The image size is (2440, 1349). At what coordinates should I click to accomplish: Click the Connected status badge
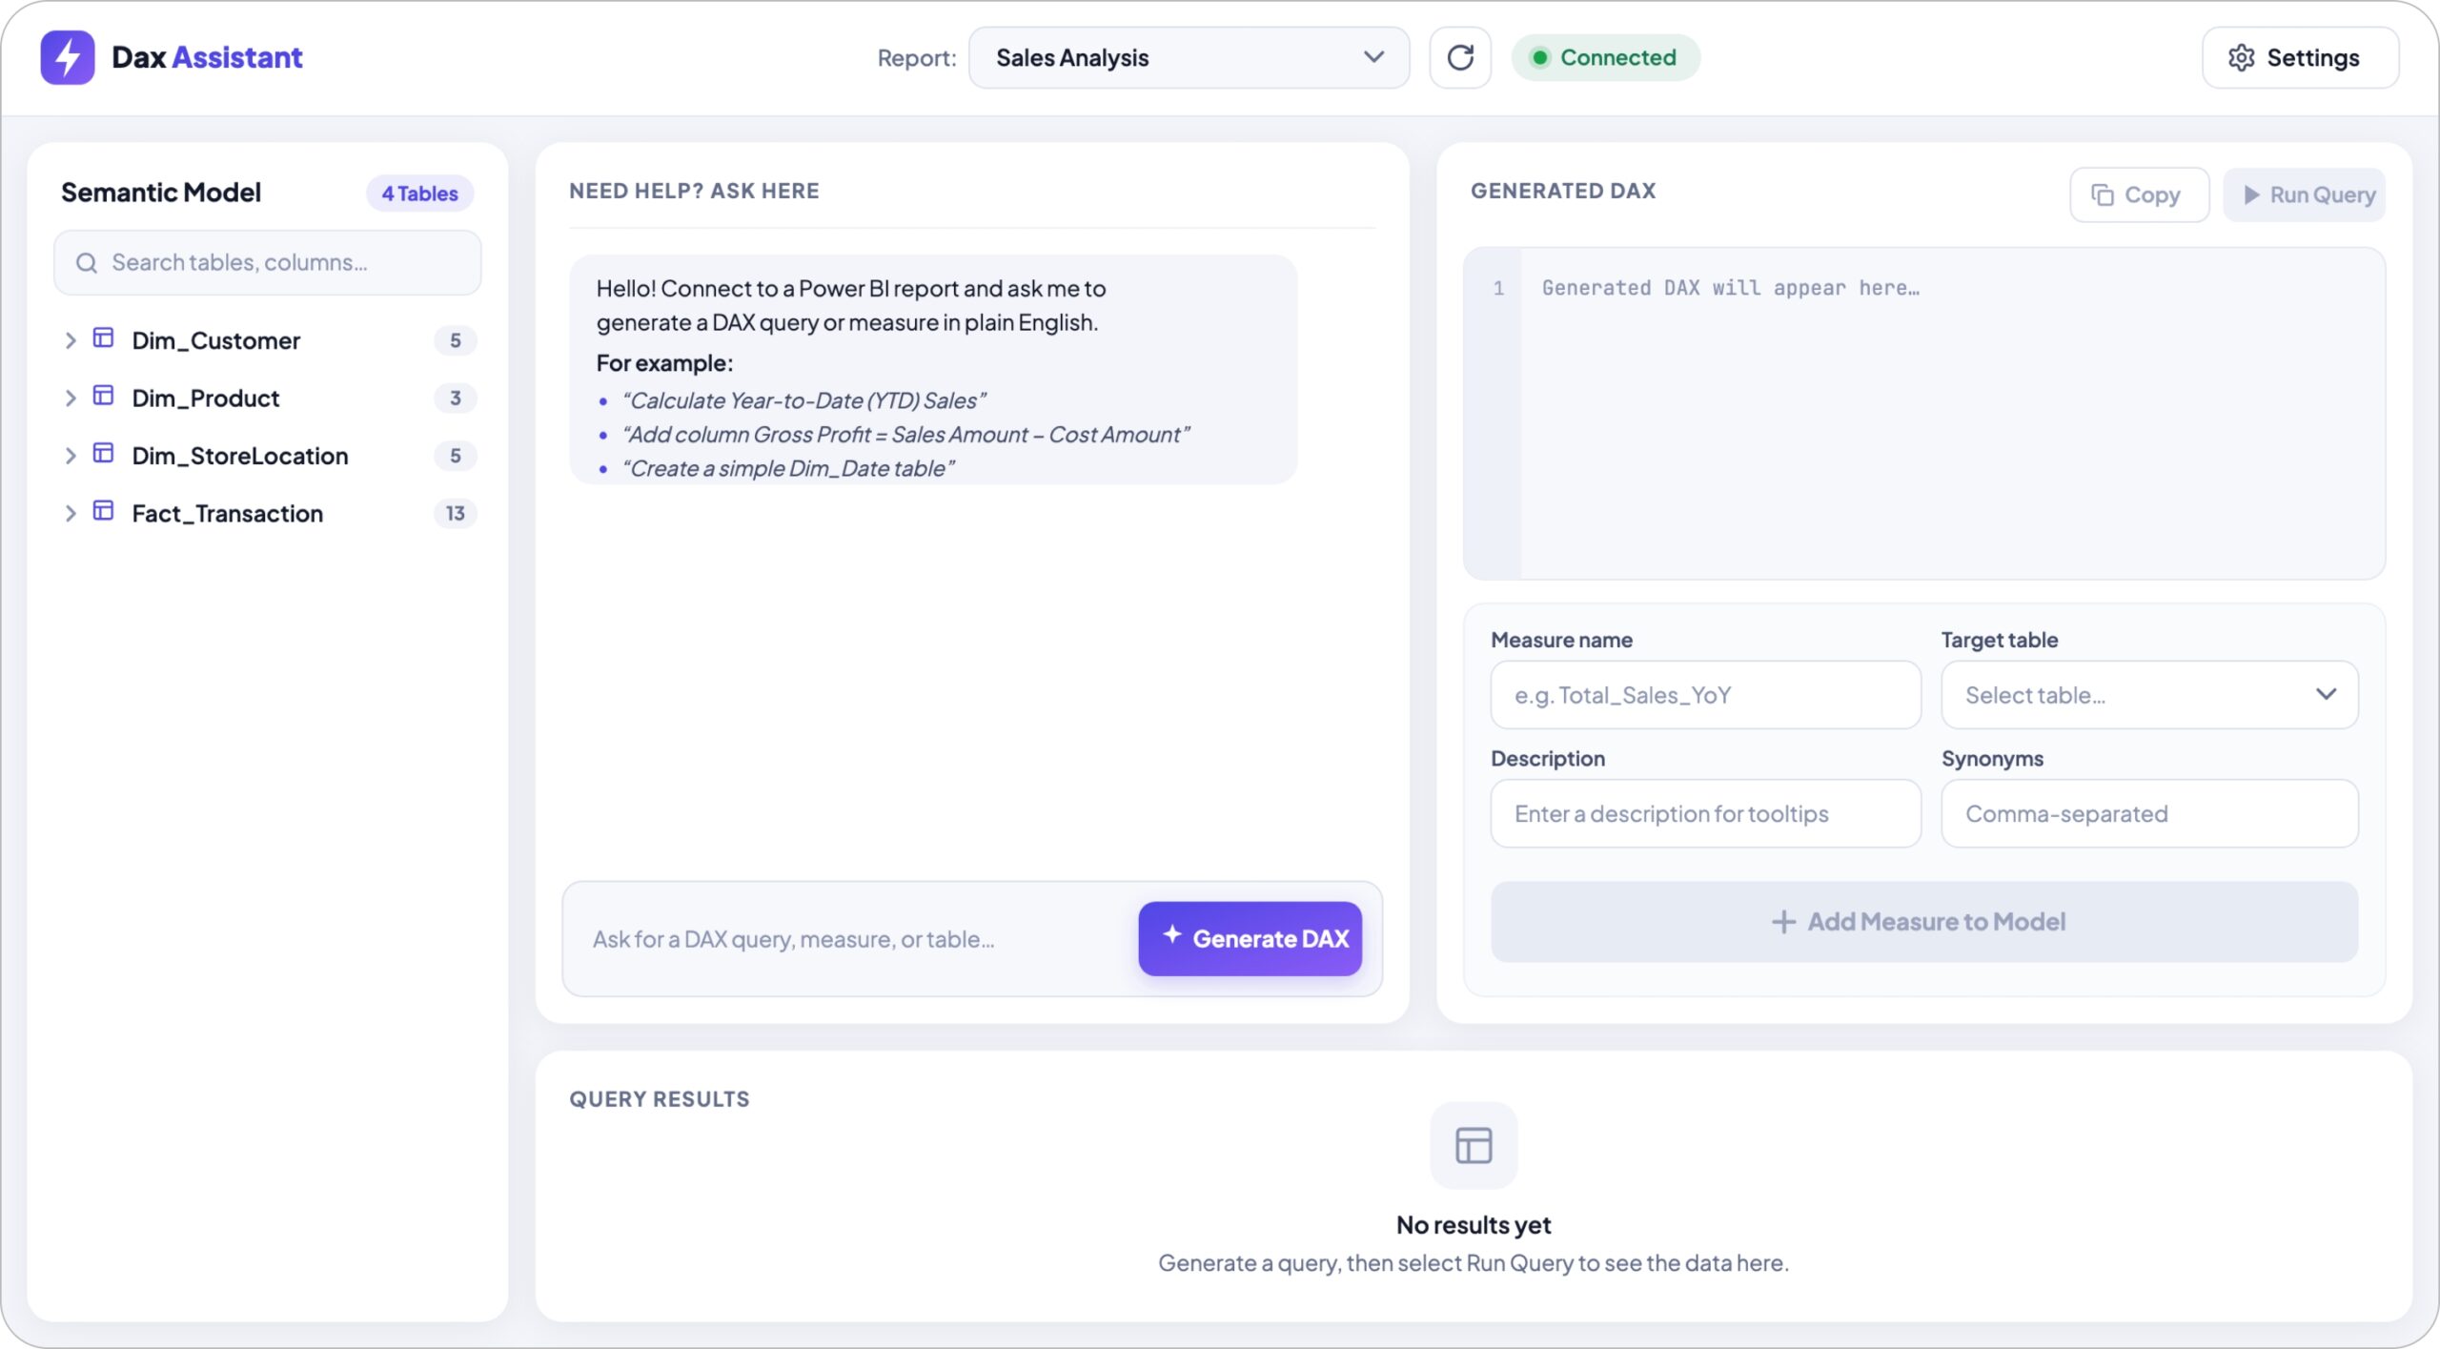(1605, 57)
